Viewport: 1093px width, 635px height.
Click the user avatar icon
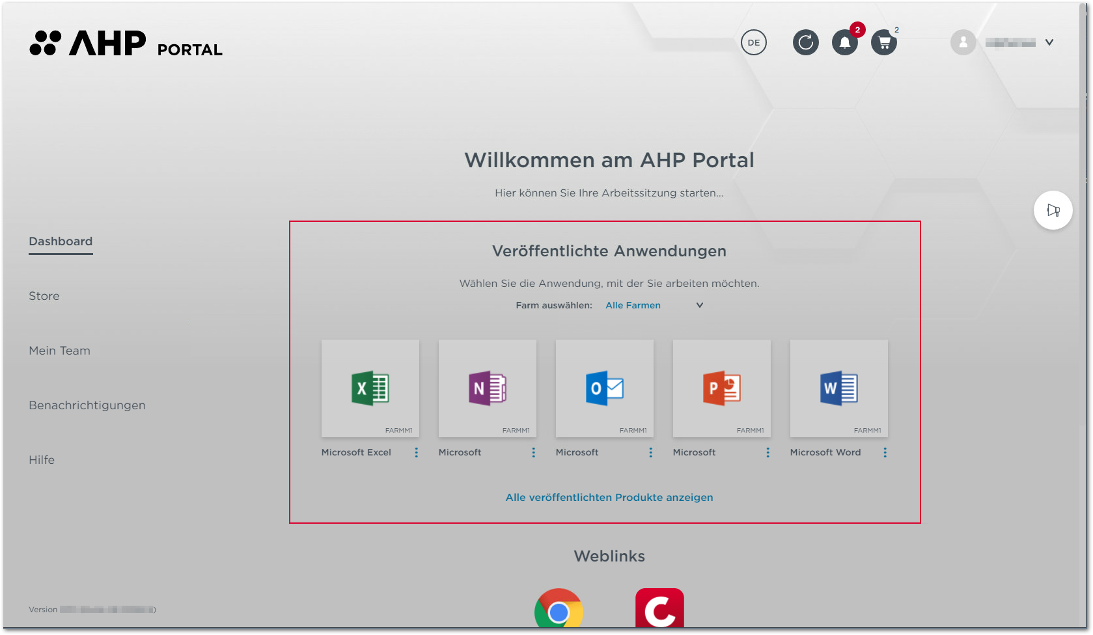(963, 43)
